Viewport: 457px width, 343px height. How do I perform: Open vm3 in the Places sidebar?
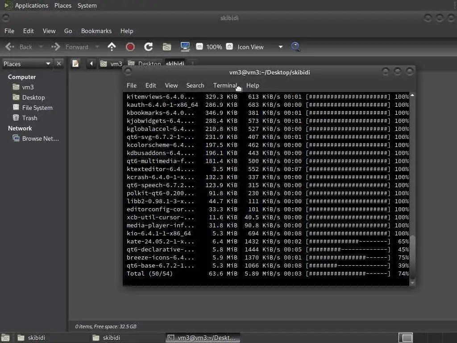[23, 87]
